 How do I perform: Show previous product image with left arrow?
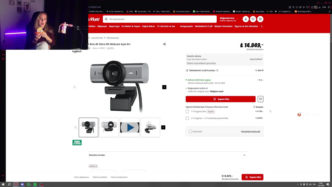[74, 87]
